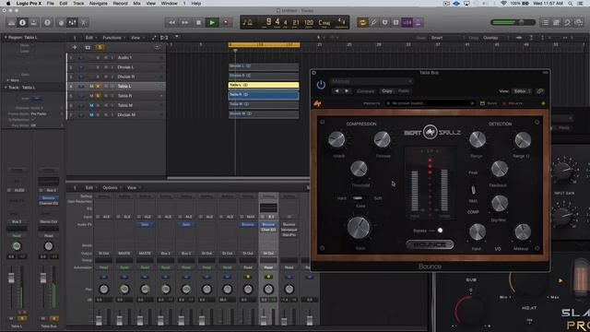The height and width of the screenshot is (332, 590).
Task: Open Spotlight search in the menu bar
Action: pyautogui.click(x=571, y=4)
